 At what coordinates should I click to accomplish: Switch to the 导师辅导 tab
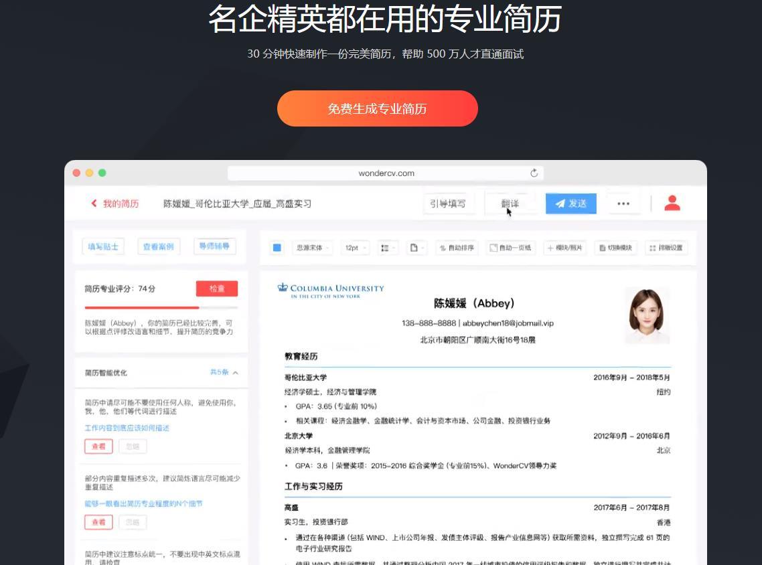(214, 246)
